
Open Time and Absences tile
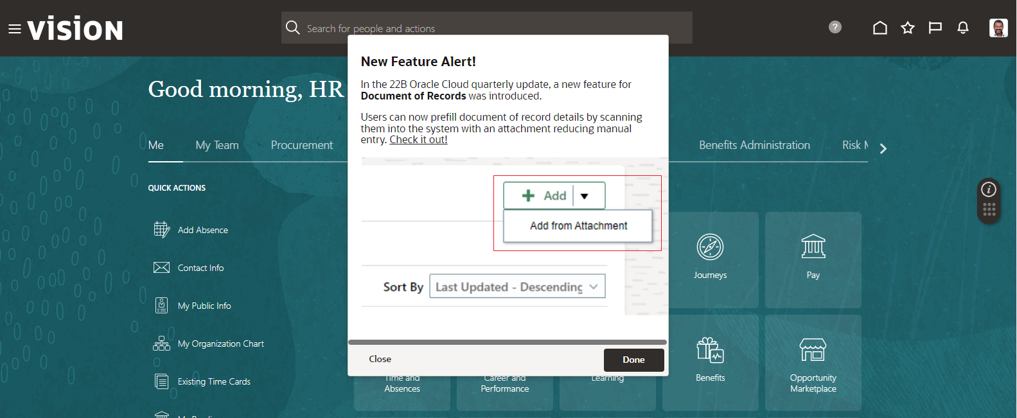402,393
